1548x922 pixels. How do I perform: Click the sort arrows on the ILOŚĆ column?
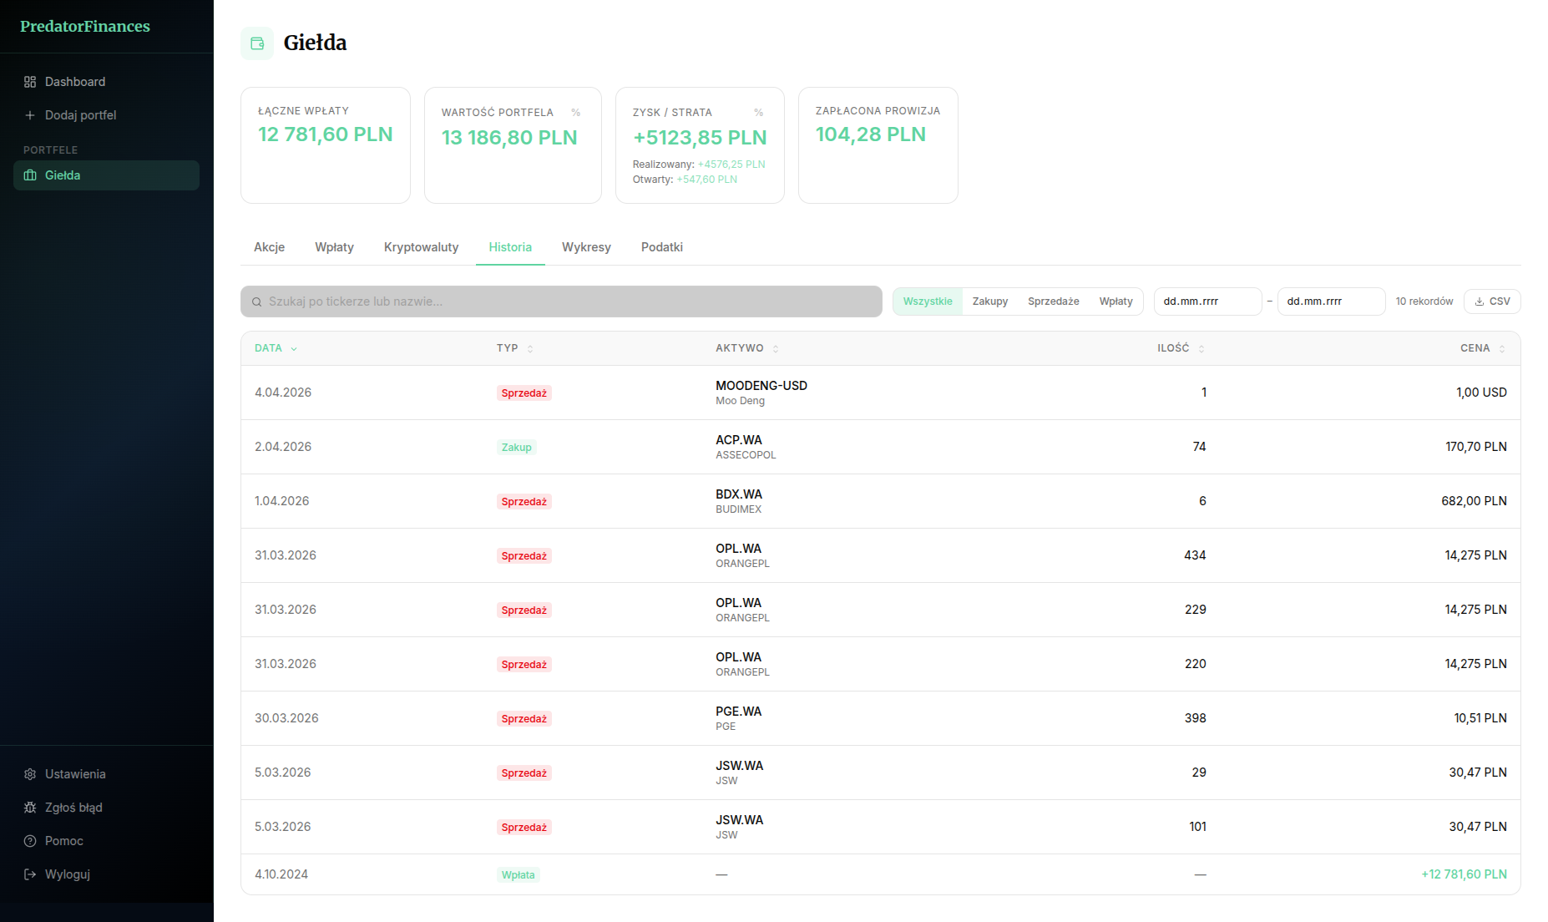(1201, 348)
